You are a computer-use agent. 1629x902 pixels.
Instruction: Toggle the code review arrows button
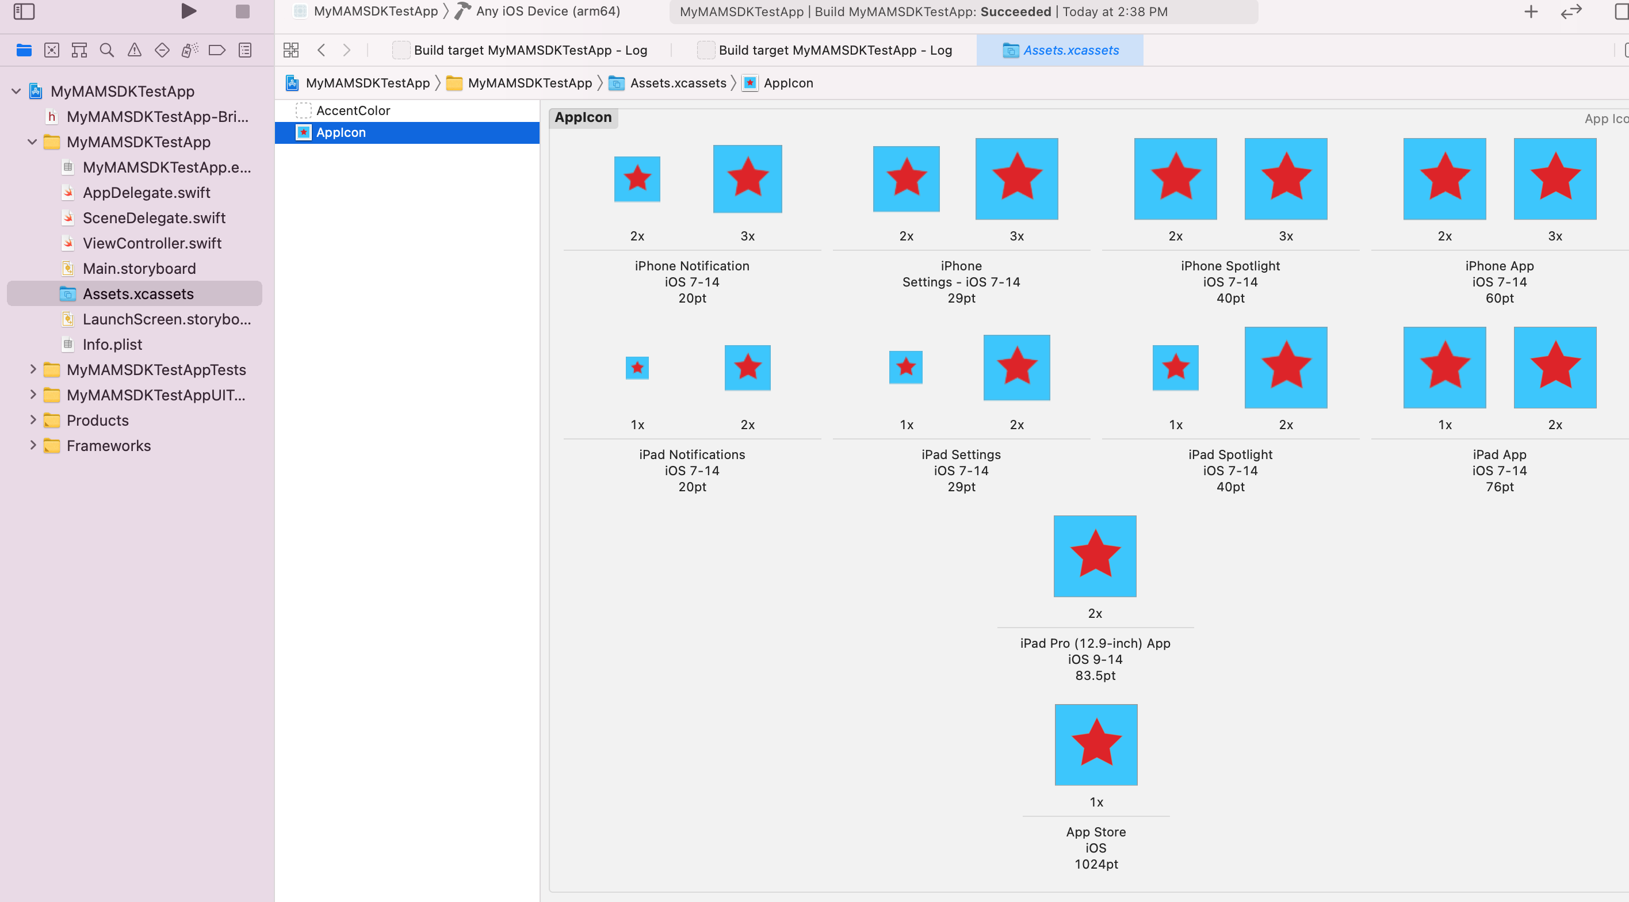pyautogui.click(x=1571, y=12)
